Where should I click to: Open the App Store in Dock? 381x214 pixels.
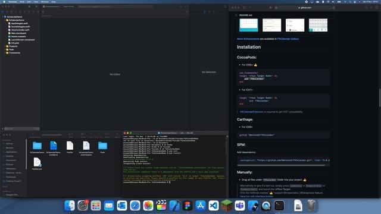point(201,206)
